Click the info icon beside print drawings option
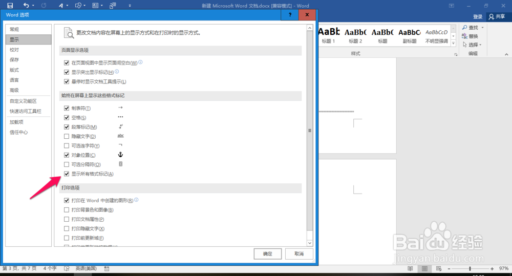 tap(137, 200)
